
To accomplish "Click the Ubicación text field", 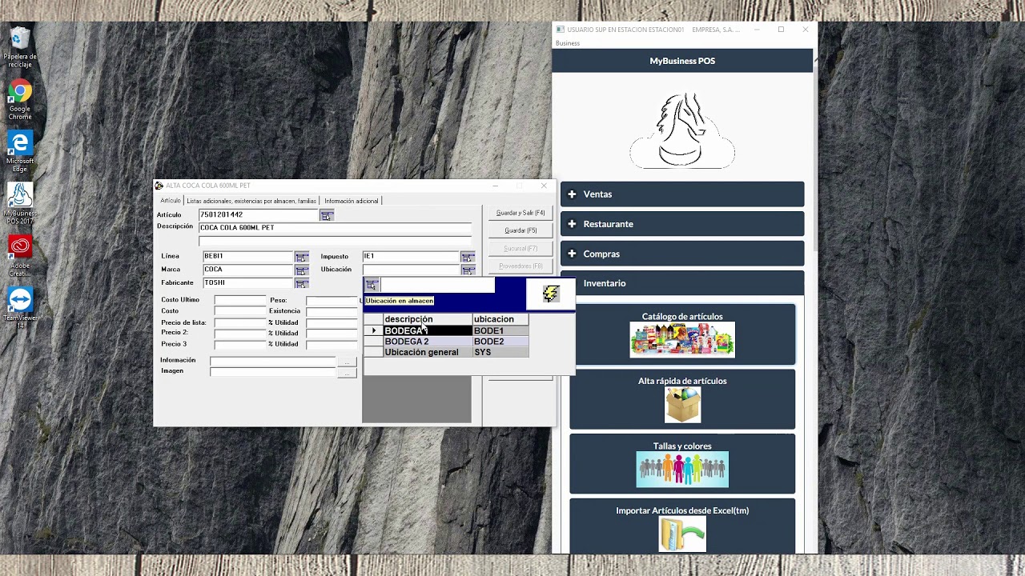I will coord(411,270).
